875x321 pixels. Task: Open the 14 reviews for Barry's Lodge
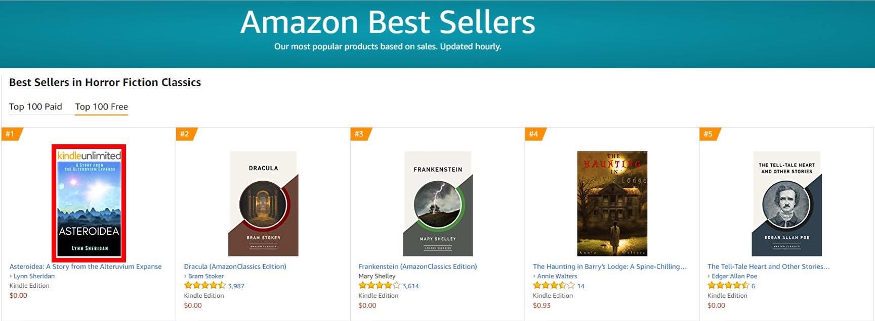[x=581, y=286]
